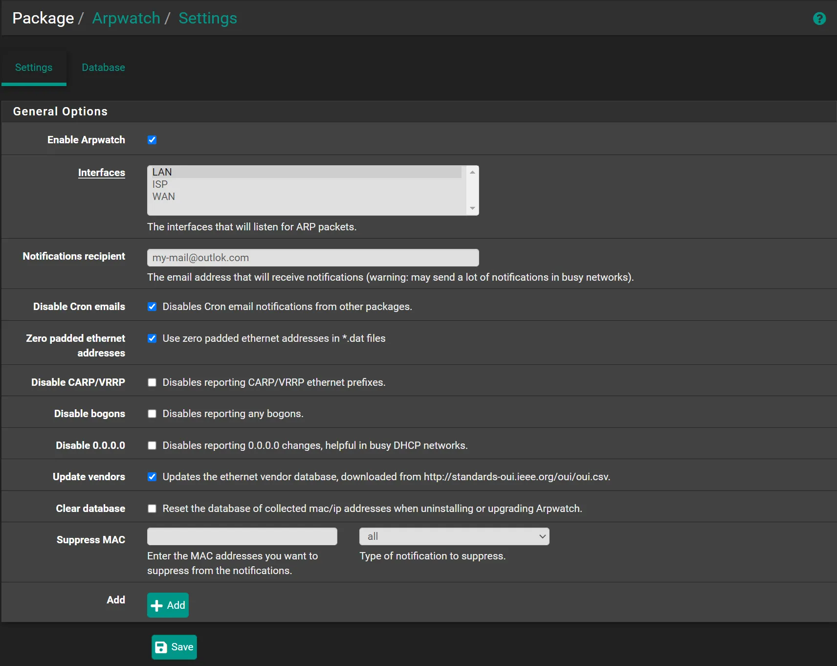
Task: Uncheck zero padded ethernet addresses
Action: [152, 338]
